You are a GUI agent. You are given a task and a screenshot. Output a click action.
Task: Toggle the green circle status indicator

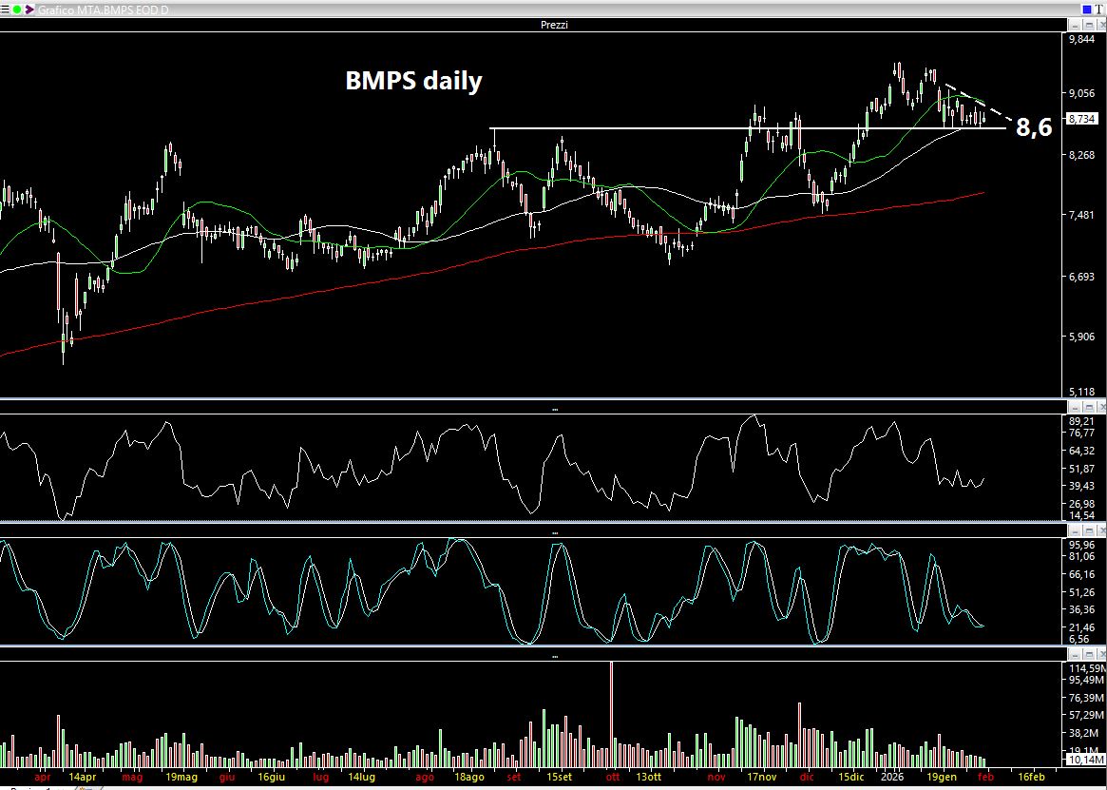(18, 9)
